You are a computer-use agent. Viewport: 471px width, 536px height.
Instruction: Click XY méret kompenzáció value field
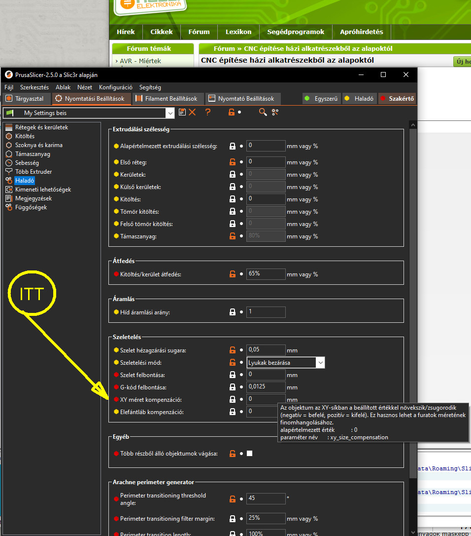pos(266,399)
